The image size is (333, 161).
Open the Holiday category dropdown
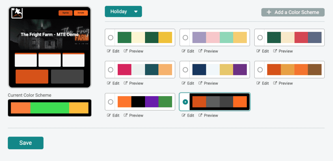pyautogui.click(x=119, y=11)
